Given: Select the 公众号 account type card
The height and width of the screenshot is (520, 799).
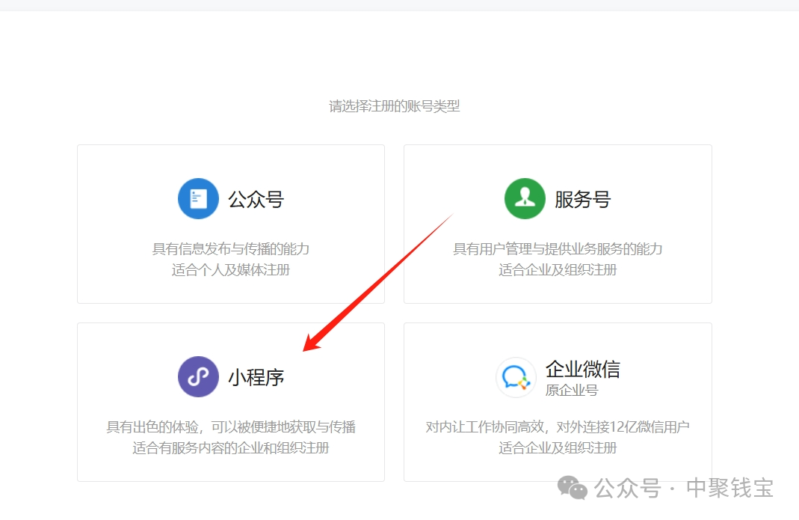Looking at the screenshot, I should click(230, 224).
